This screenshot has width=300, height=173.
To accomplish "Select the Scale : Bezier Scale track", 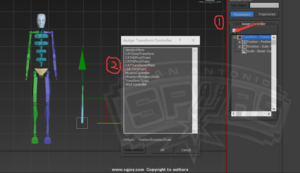I will 259,51.
